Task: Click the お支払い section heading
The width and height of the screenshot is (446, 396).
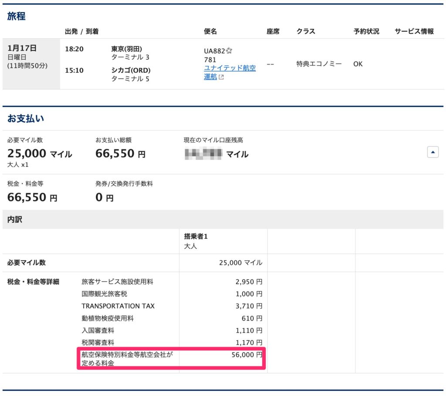Action: click(26, 118)
